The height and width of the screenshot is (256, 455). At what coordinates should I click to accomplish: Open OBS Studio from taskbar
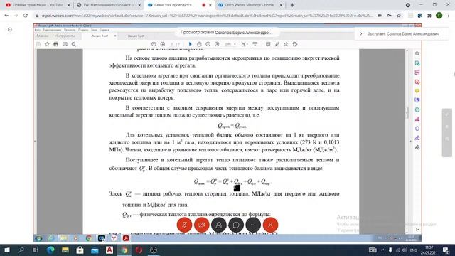click(154, 250)
